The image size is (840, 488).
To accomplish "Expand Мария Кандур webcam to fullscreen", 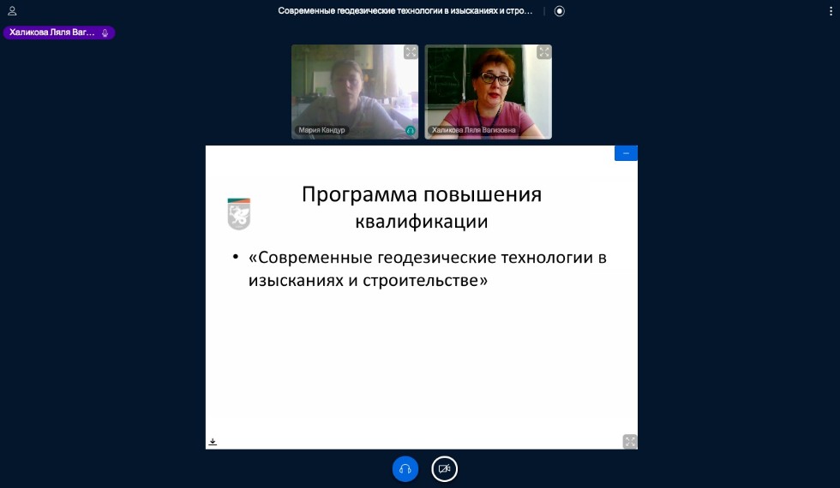I will [411, 52].
